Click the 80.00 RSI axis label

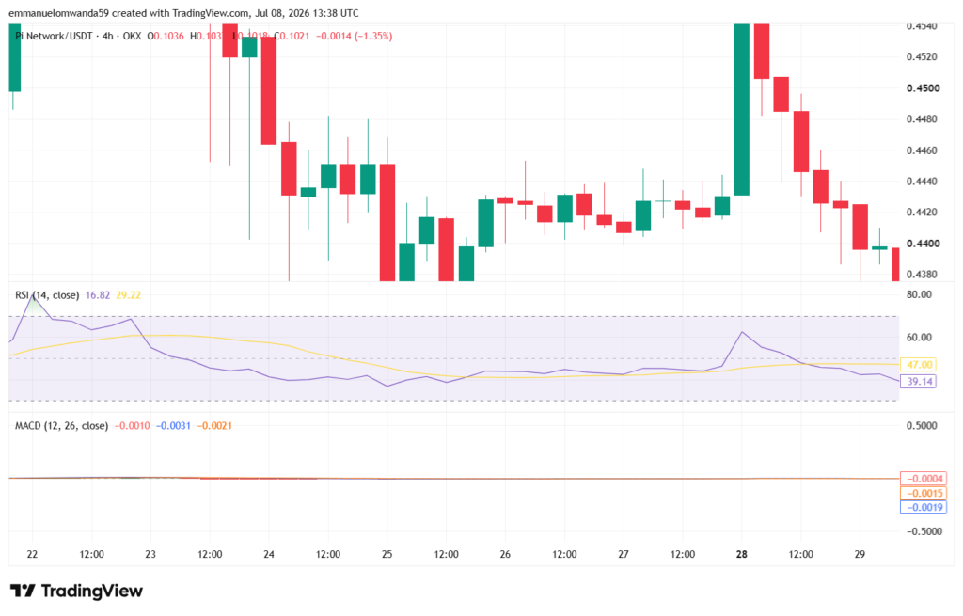click(919, 294)
